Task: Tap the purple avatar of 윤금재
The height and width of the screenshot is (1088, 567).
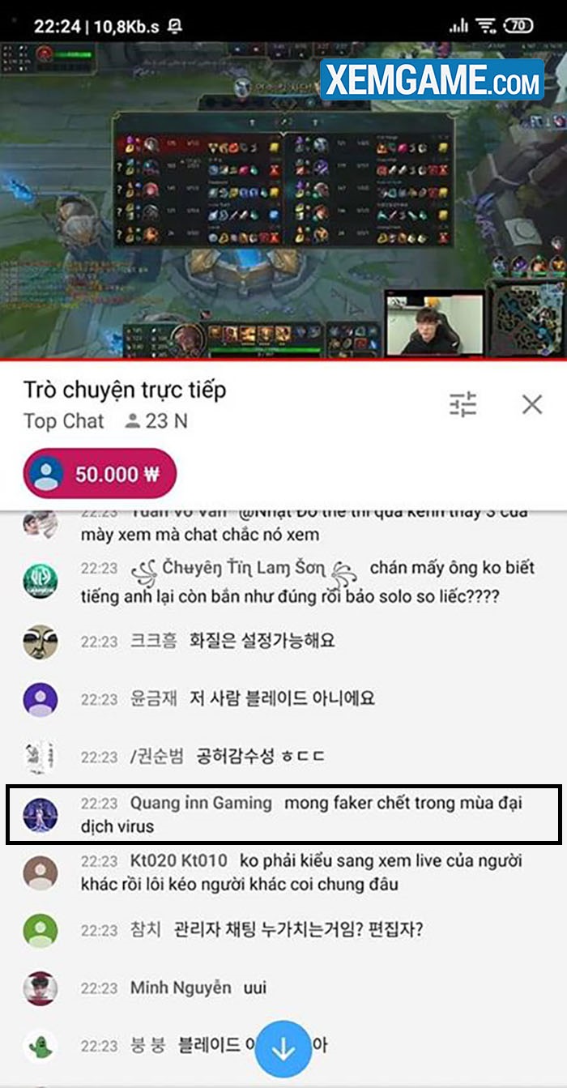Action: pos(40,699)
